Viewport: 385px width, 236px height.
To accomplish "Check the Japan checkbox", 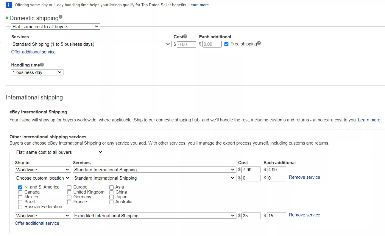I will (111, 197).
